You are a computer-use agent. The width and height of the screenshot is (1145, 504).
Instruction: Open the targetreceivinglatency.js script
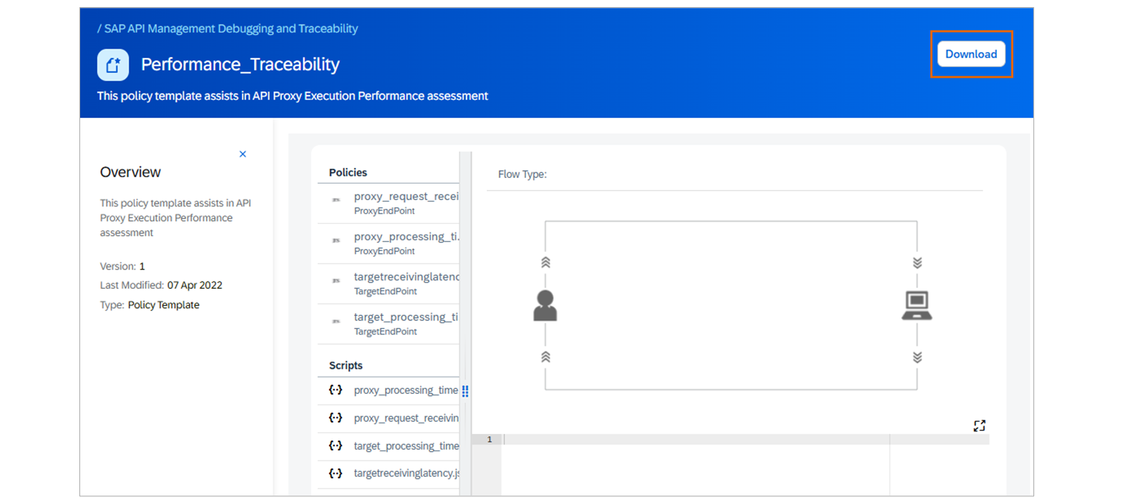389,473
